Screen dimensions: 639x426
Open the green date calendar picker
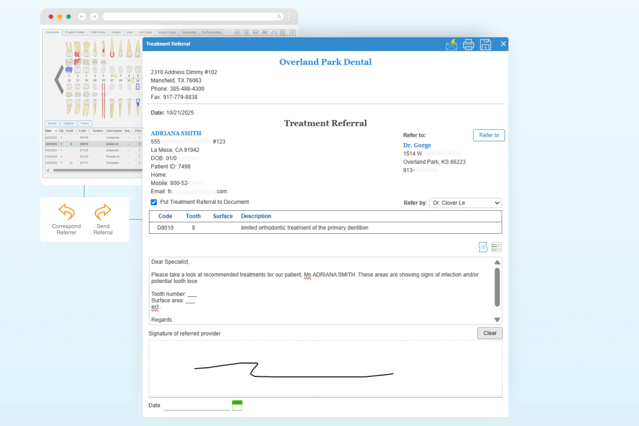237,405
